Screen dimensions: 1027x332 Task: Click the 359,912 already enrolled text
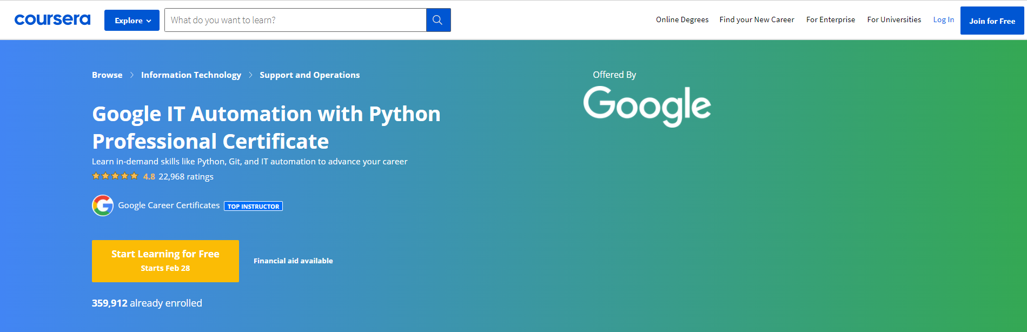coord(147,303)
